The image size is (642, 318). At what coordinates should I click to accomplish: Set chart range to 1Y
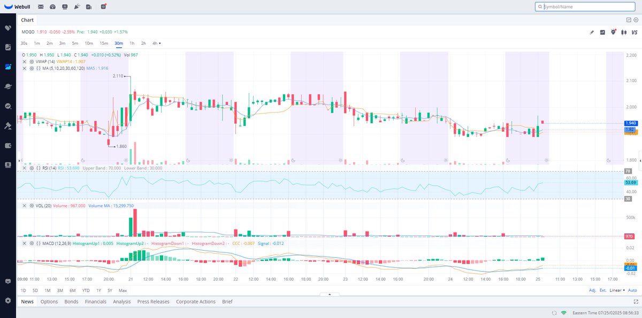(x=98, y=290)
